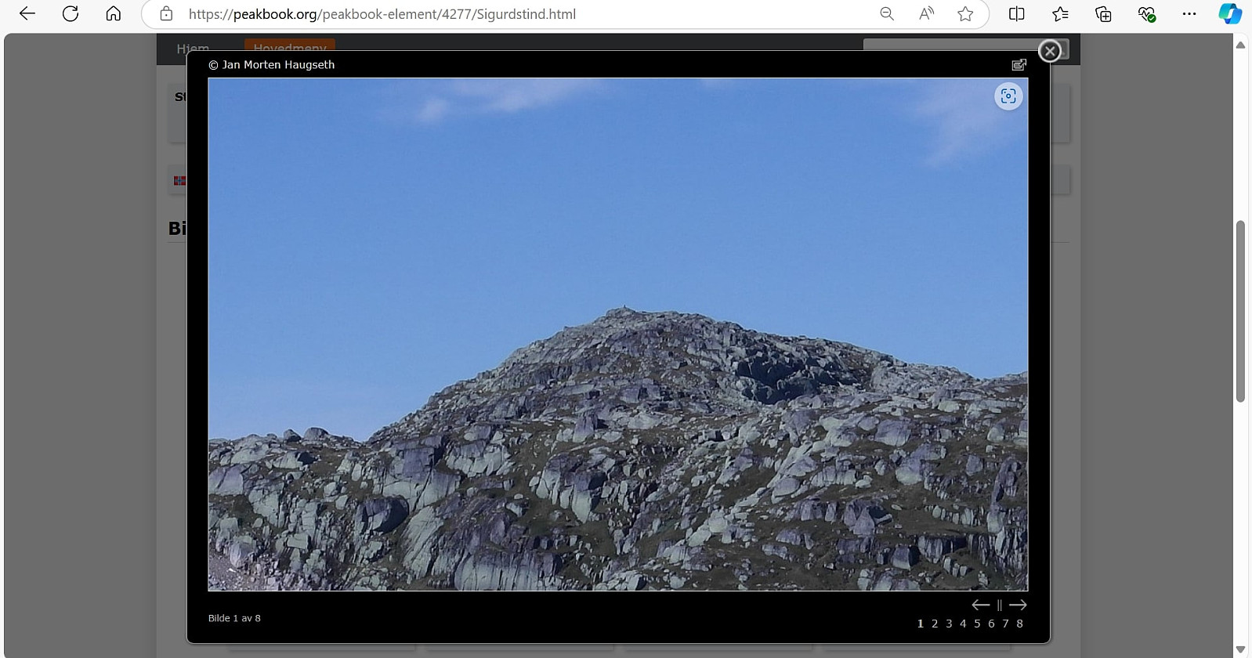The width and height of the screenshot is (1252, 658).
Task: Click the Norwegian flag icon
Action: click(x=179, y=180)
